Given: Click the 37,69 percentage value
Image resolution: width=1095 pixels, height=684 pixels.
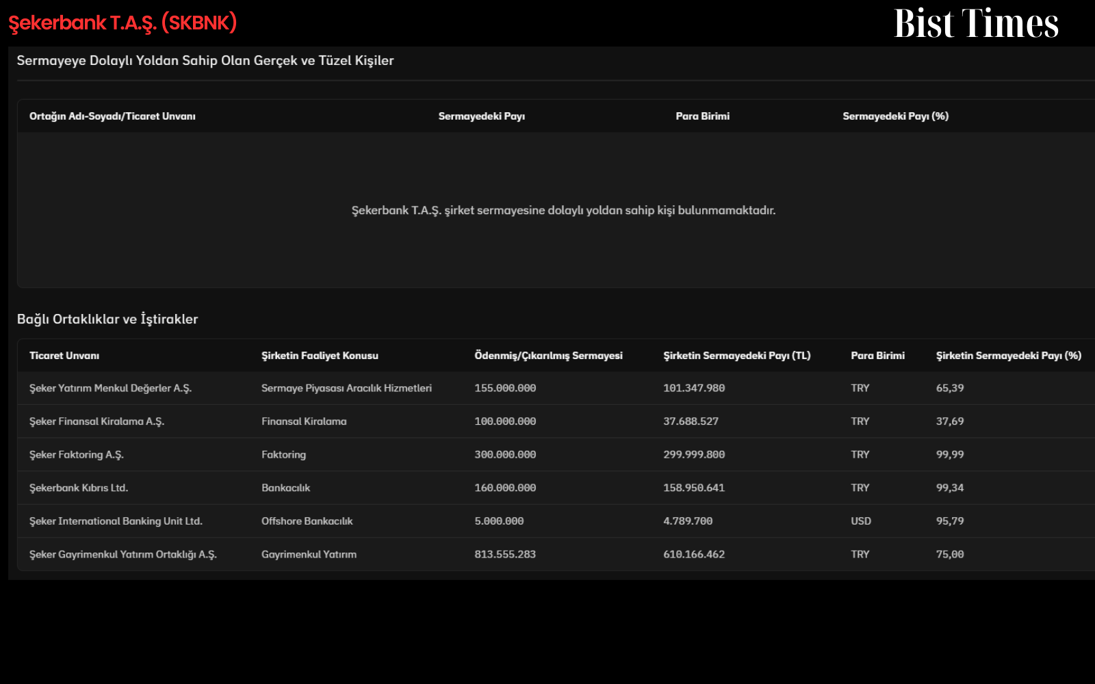Looking at the screenshot, I should coord(950,421).
